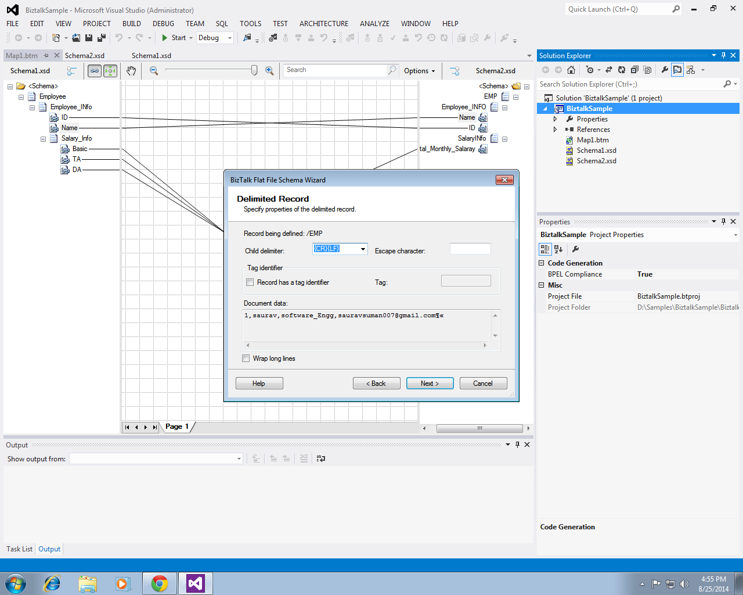Screen dimensions: 743x595
Task: Open the Child delimiter dropdown
Action: tap(363, 248)
